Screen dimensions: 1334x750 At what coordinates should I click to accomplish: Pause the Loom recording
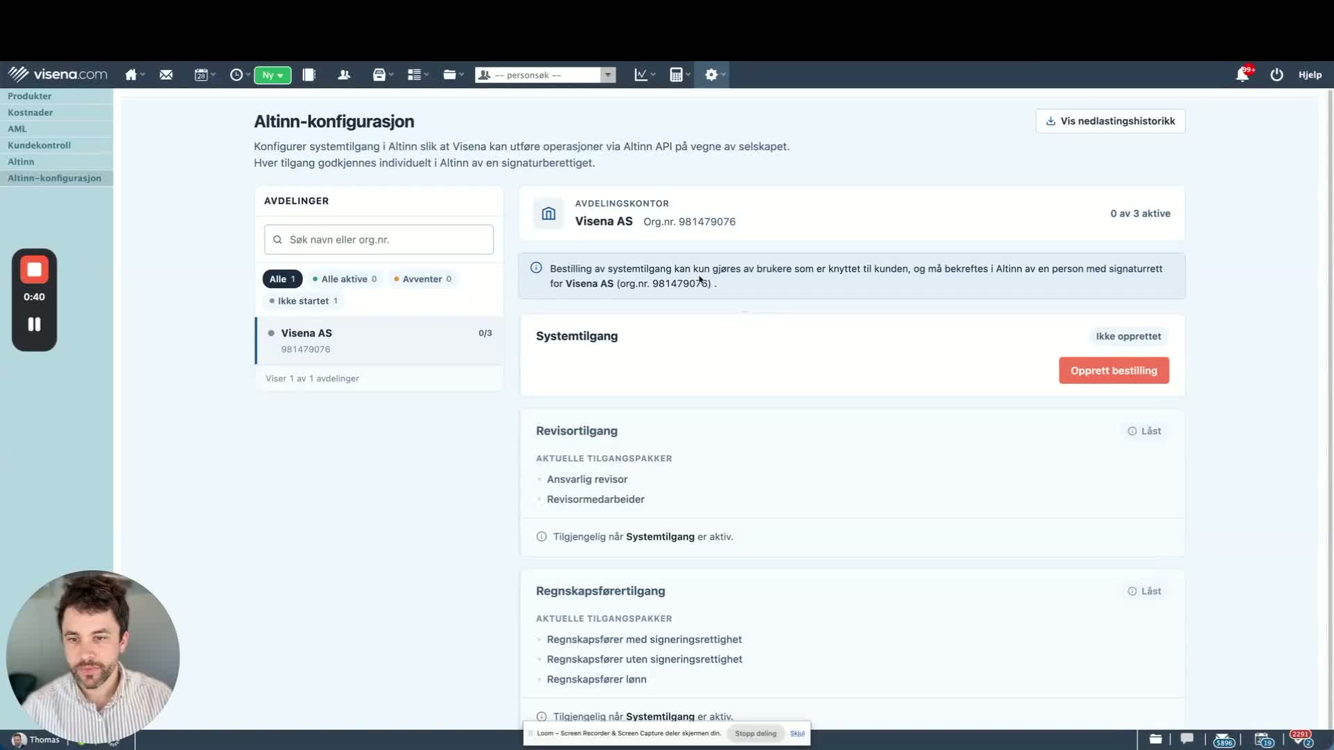coord(34,324)
